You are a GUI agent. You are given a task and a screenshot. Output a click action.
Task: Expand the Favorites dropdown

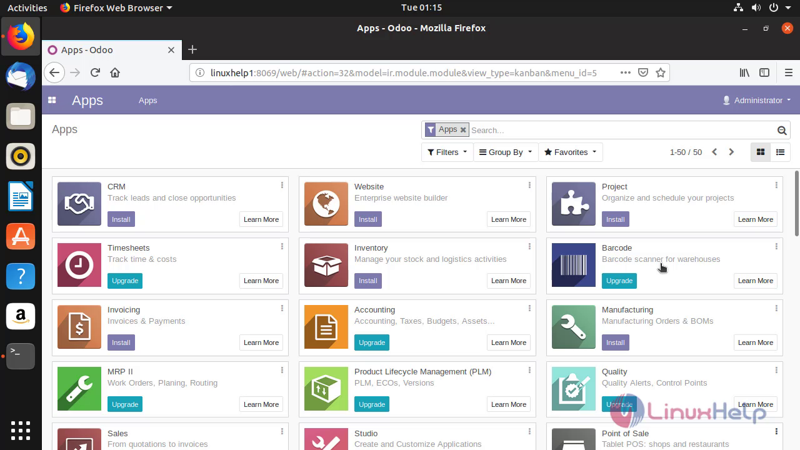coord(570,152)
